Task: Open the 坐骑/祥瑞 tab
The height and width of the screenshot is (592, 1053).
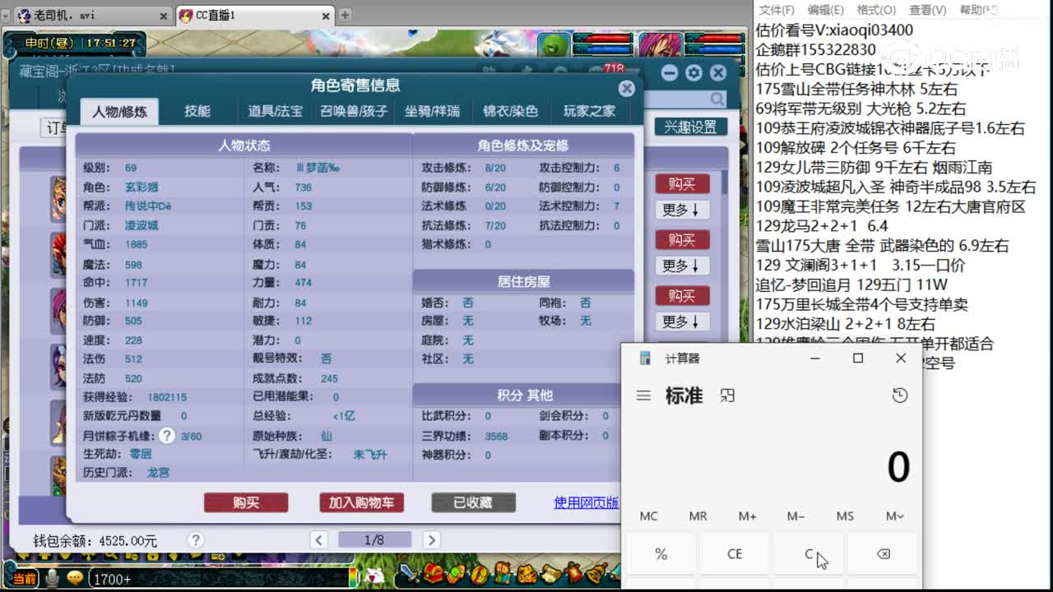Action: (x=432, y=111)
